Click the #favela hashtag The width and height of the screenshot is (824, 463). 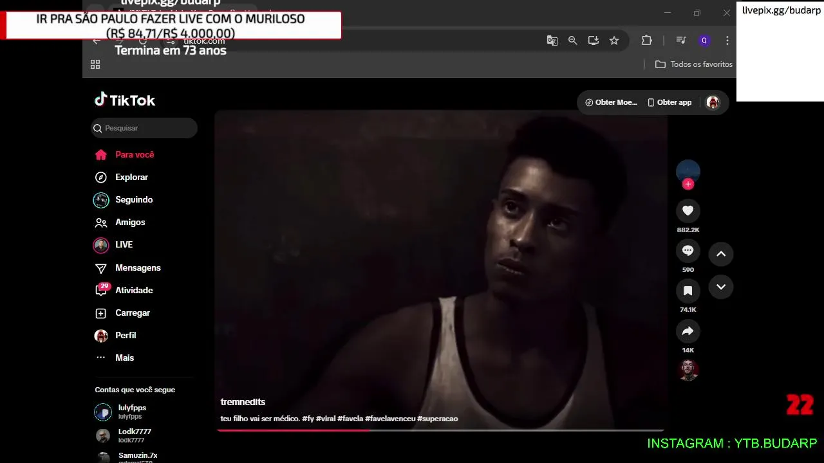tap(350, 419)
